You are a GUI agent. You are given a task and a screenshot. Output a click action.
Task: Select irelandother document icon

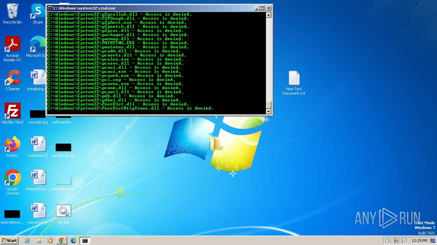click(x=38, y=180)
